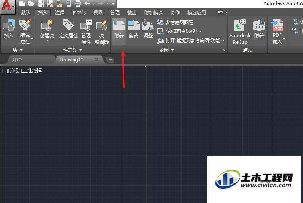Expand the 编辑属性 dropdown arrow

[x=32, y=39]
